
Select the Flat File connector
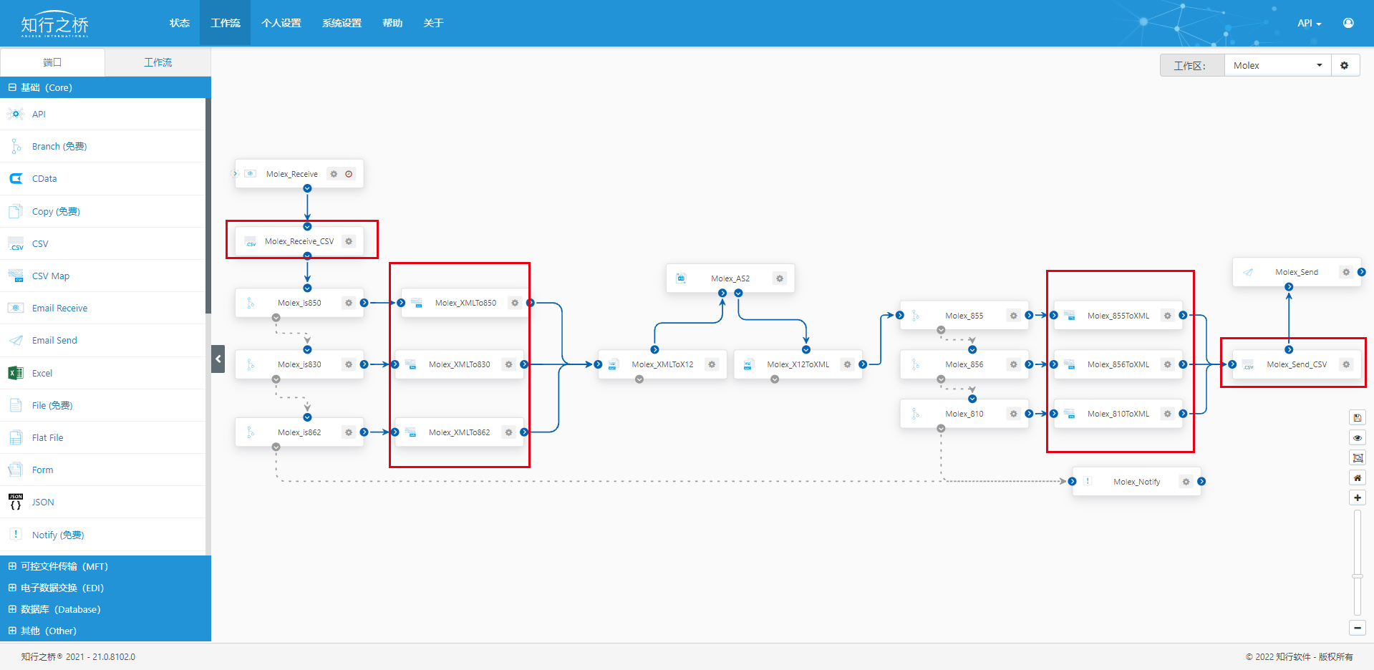tap(102, 437)
